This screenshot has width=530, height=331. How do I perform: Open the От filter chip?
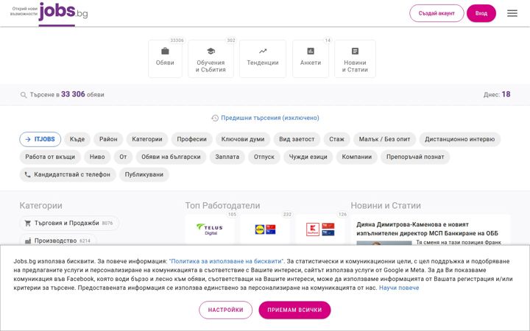[123, 157]
